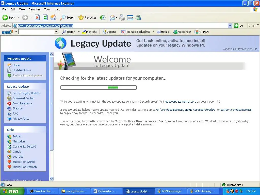The image size is (260, 195).
Task: Open My MSN toolbar button
Action: [201, 32]
